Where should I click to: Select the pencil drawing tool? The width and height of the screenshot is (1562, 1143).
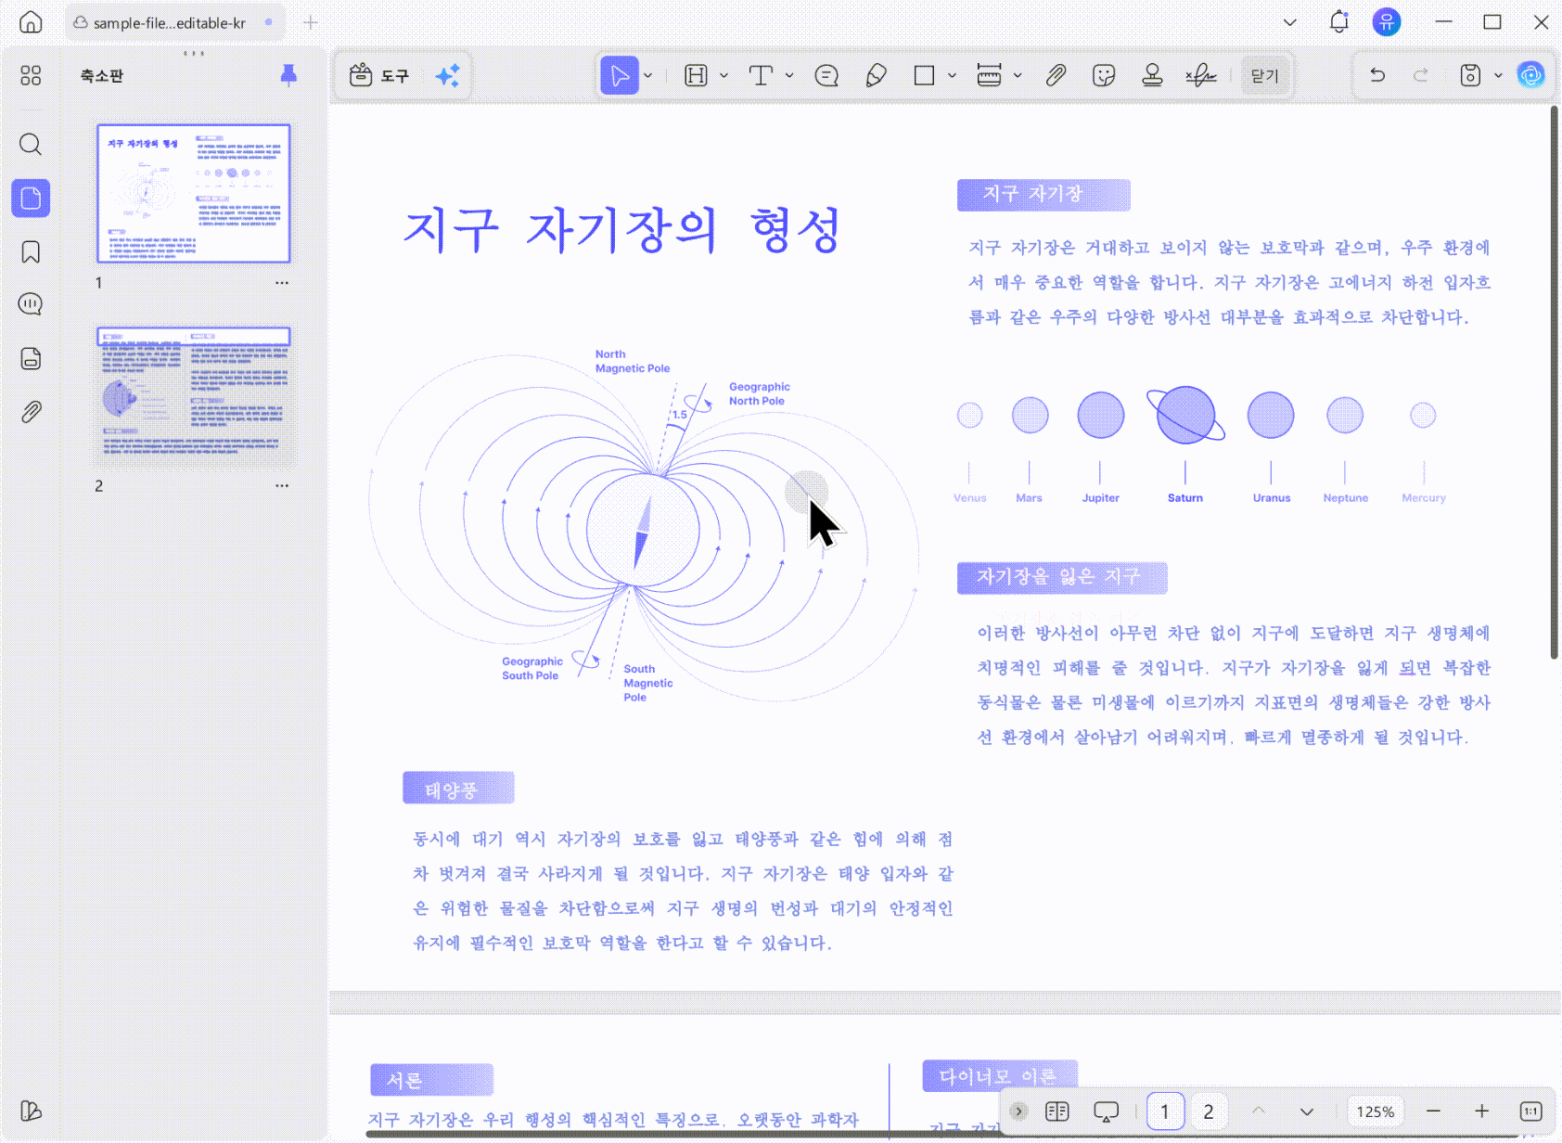pos(876,75)
